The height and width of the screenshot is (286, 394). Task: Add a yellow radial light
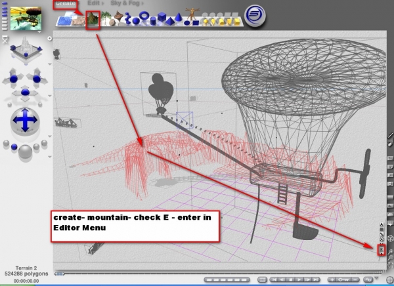coord(206,22)
